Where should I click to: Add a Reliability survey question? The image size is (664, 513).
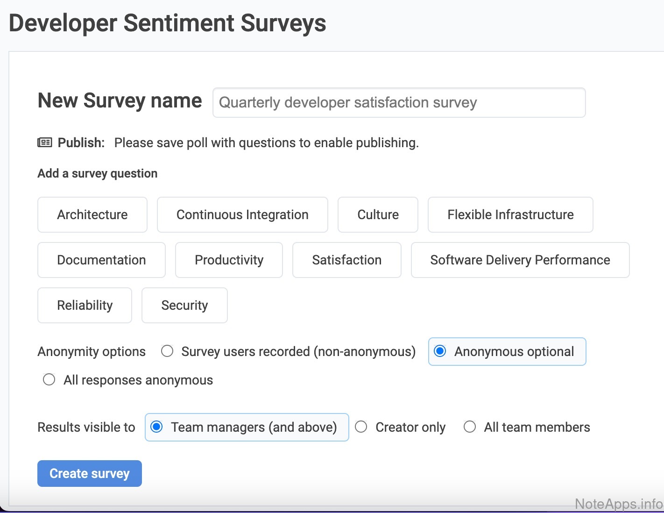85,306
